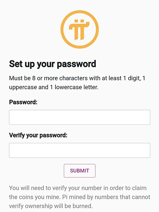Click the 'uppercase and 1 lowercase letter' line
Viewport: 159px width, 212px height.
coord(54,87)
